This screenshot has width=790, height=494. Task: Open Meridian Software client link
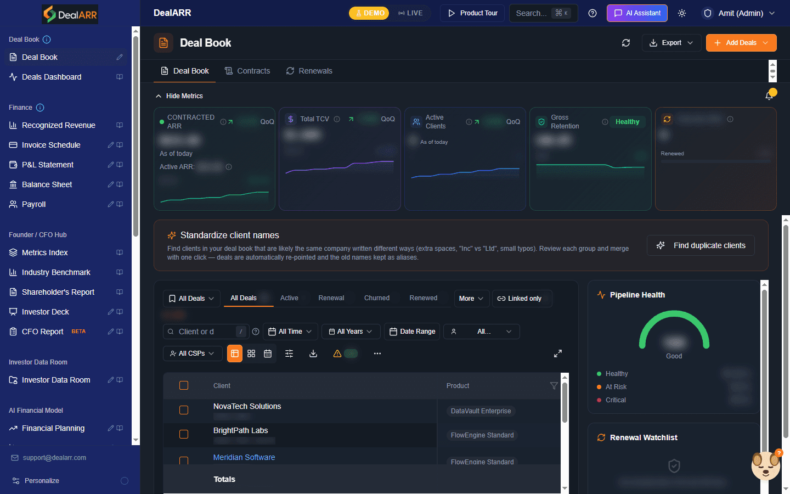pyautogui.click(x=244, y=457)
